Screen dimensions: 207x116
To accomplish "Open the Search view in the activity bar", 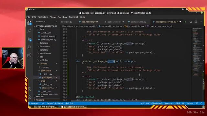I will tap(29, 31).
